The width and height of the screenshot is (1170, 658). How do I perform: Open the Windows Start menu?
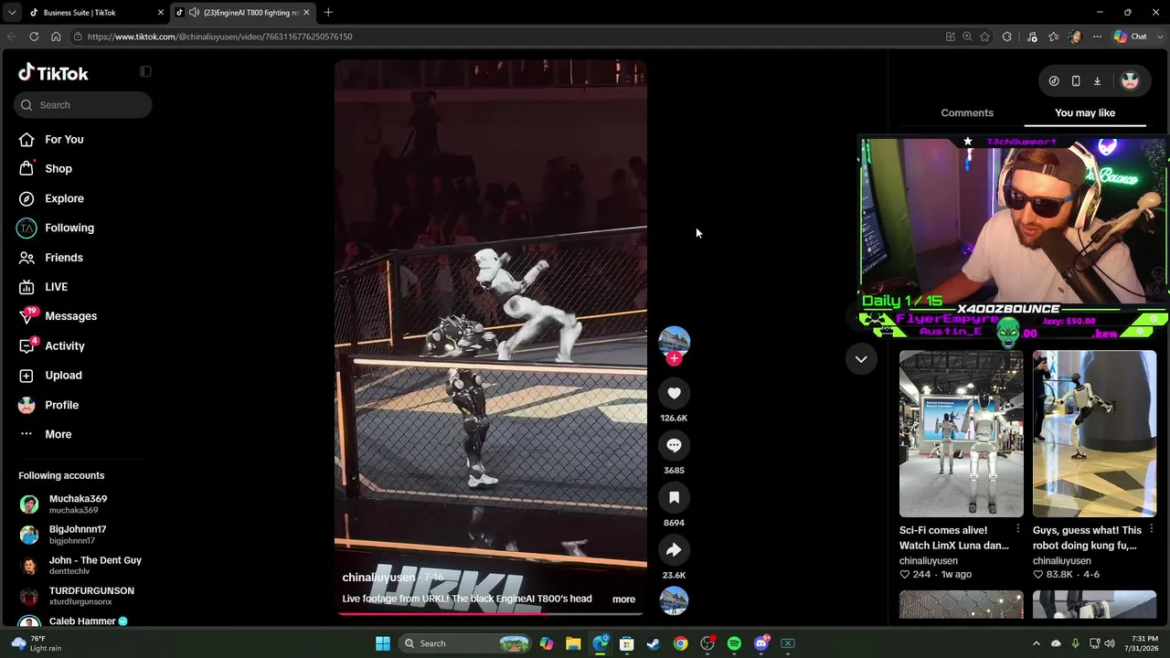[x=383, y=643]
